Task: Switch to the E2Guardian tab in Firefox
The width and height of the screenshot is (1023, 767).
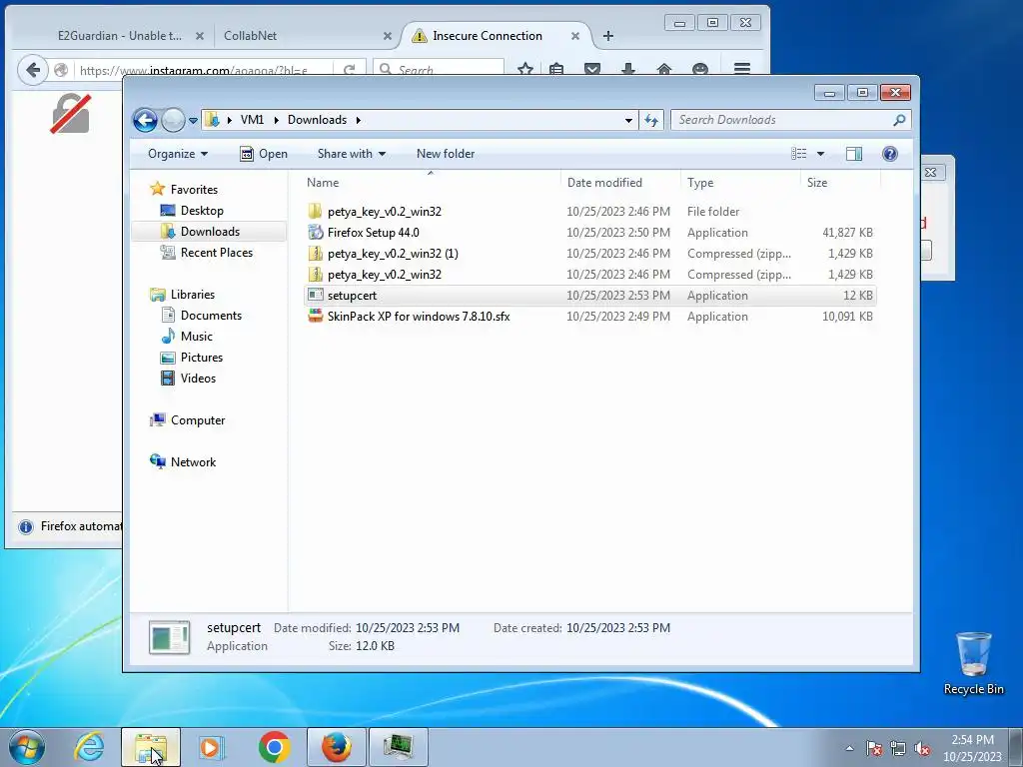Action: click(x=120, y=36)
